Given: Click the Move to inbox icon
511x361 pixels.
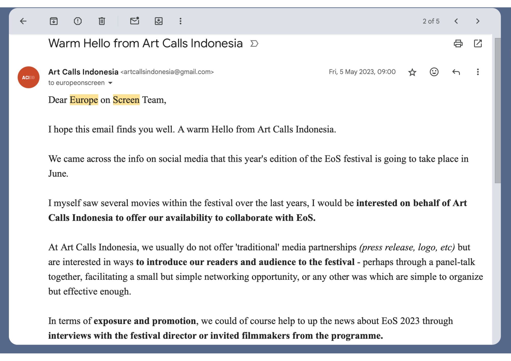Looking at the screenshot, I should (x=159, y=21).
